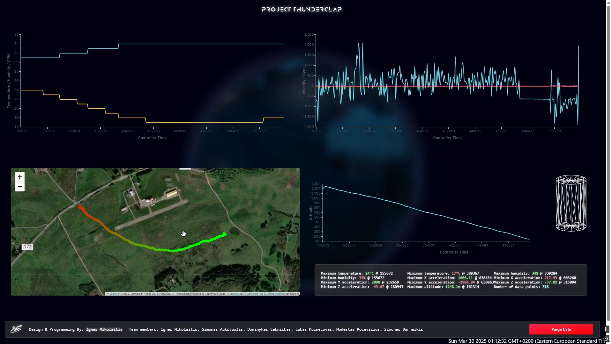Open the OpenStreetMap attribution link

click(x=276, y=294)
